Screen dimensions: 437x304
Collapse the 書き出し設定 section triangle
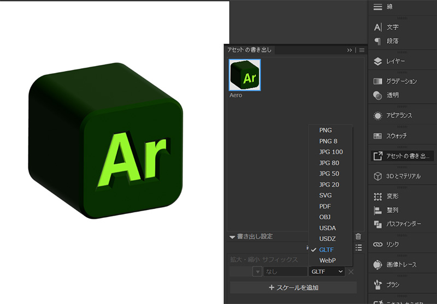(232, 237)
